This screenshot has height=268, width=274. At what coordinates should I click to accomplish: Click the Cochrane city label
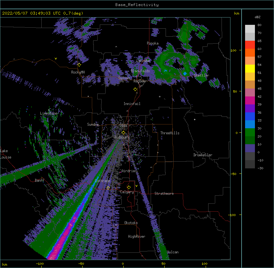pyautogui.click(x=103, y=181)
